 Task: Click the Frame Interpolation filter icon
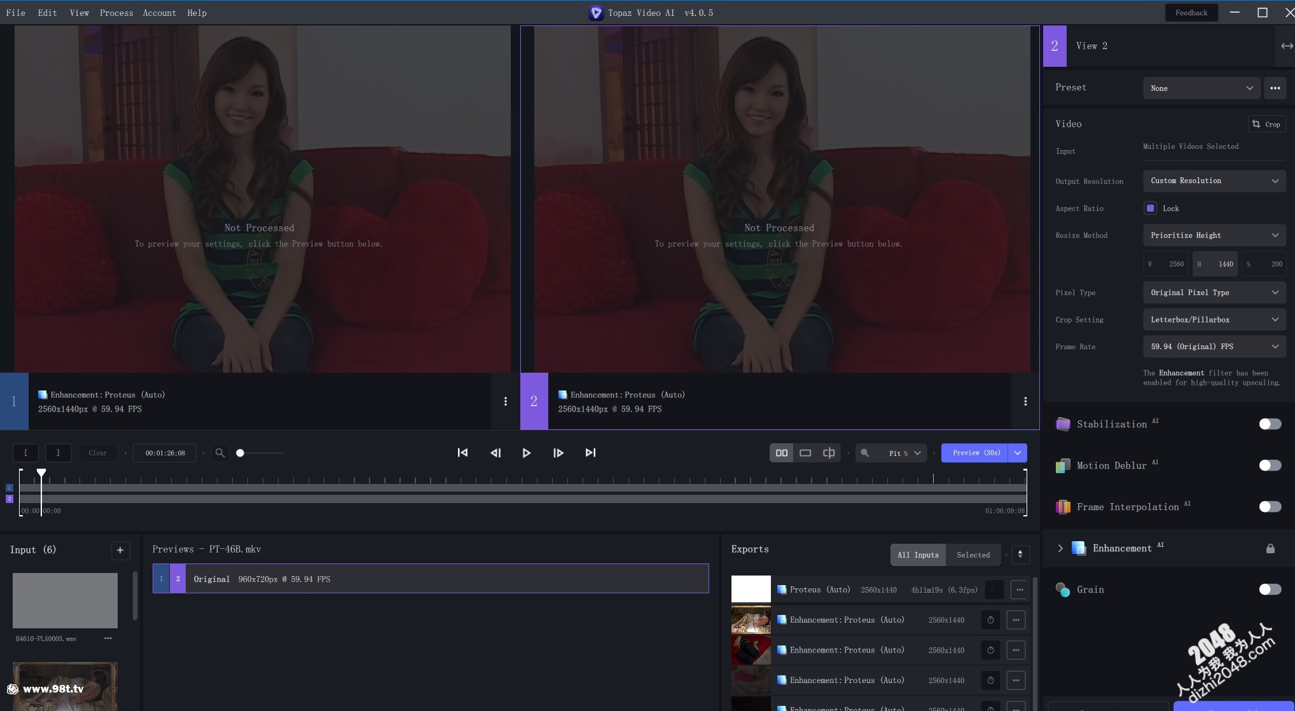(x=1063, y=507)
